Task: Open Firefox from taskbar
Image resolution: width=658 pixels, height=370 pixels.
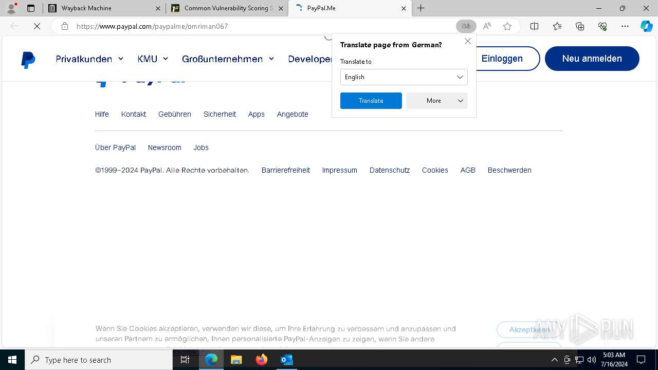Action: pyautogui.click(x=262, y=360)
